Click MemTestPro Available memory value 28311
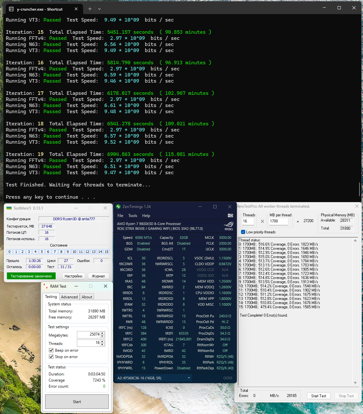363x414 pixels. point(346,221)
